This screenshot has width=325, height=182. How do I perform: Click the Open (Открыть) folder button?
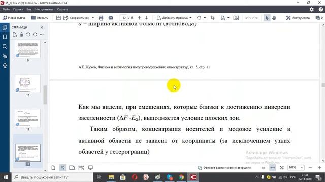coord(40,18)
